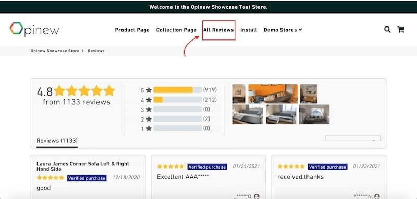The height and width of the screenshot is (199, 417).
Task: Open Laura James Corner Sofa product link
Action: click(x=83, y=166)
